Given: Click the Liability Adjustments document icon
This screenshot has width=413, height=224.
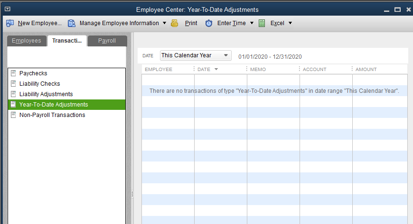Looking at the screenshot, I should tap(13, 94).
